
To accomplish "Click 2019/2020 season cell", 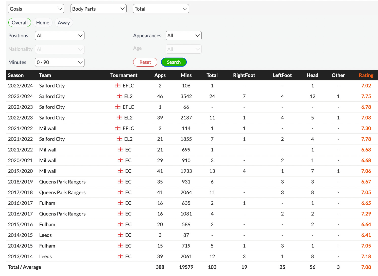I will coord(21,171).
